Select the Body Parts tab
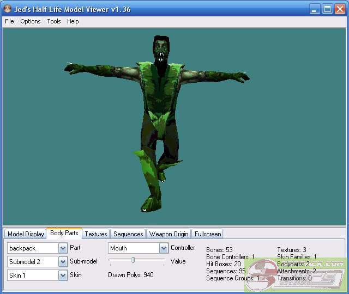Image resolution: width=349 pixels, height=294 pixels. [64, 233]
